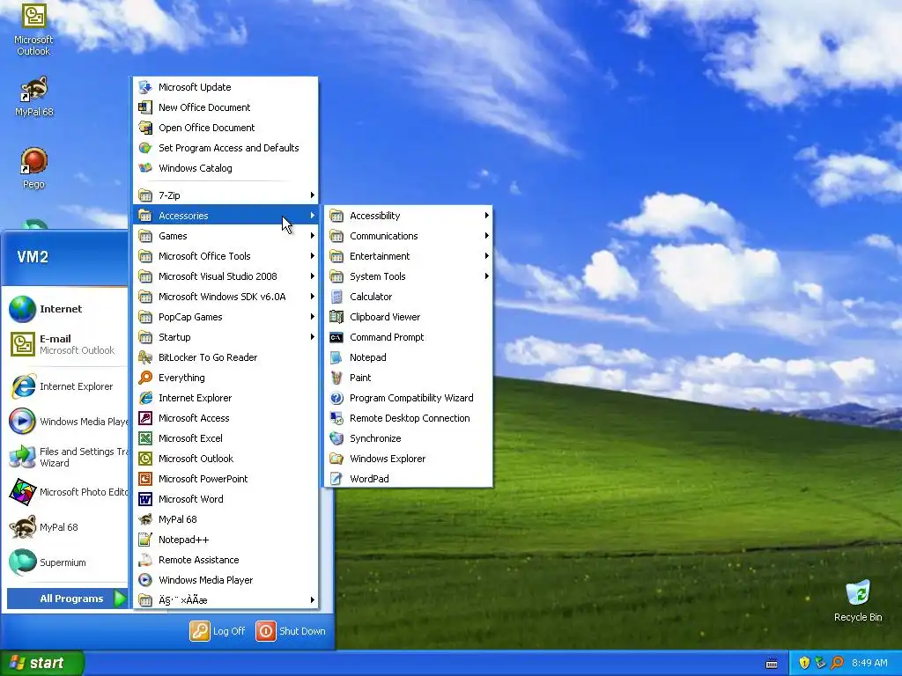This screenshot has height=676, width=902.
Task: Expand System Tools submenu
Action: click(409, 276)
